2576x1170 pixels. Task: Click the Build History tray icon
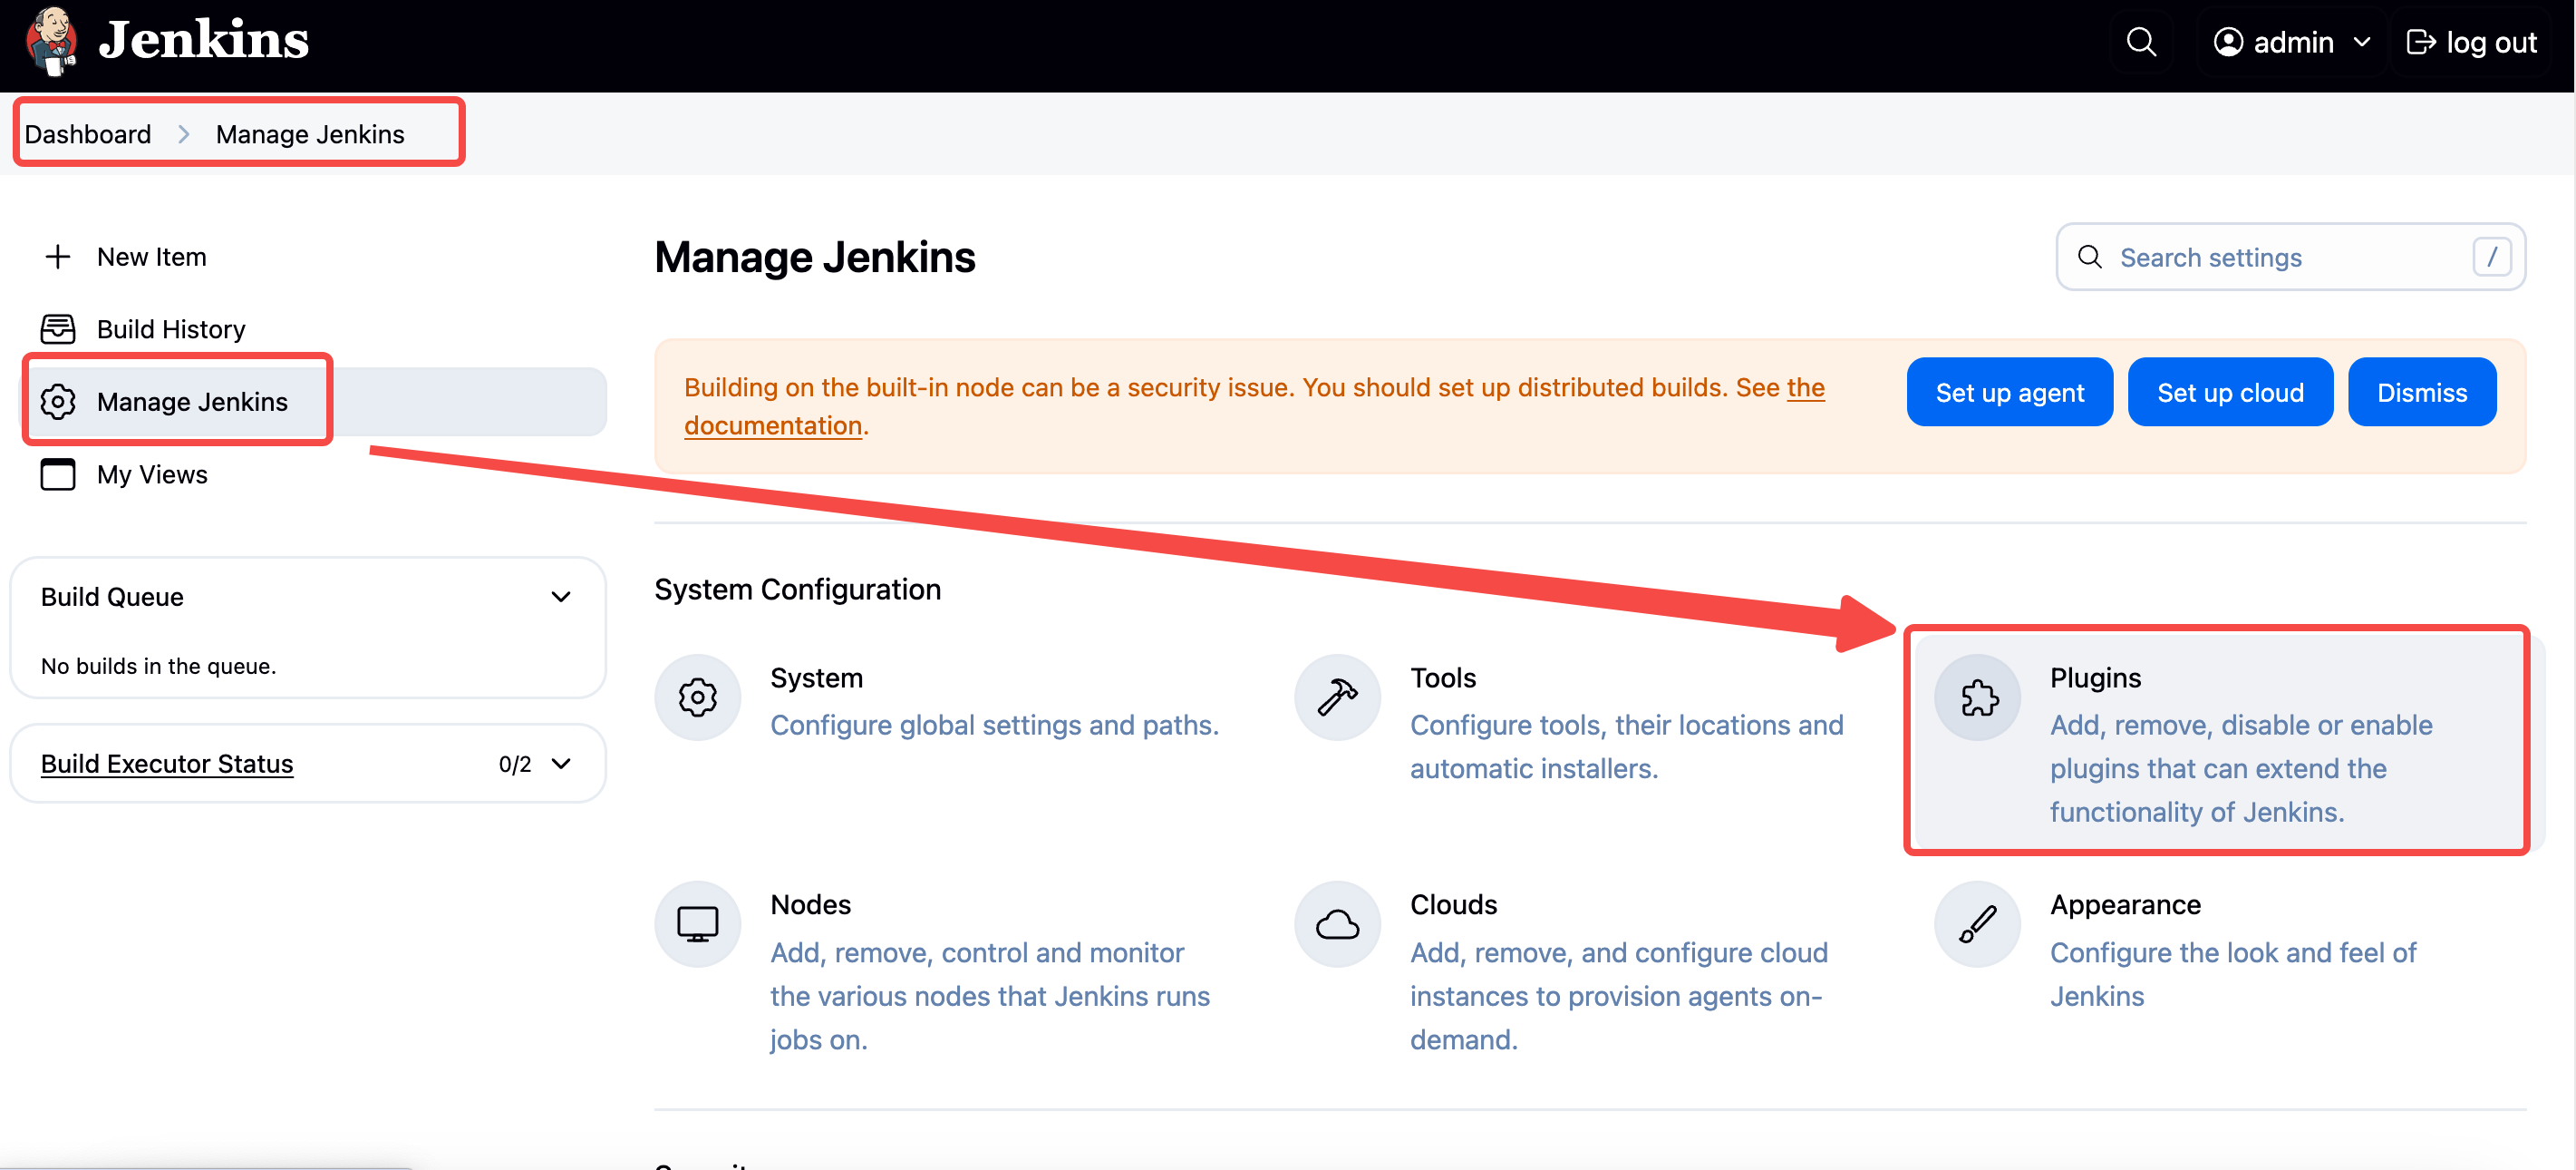(58, 329)
